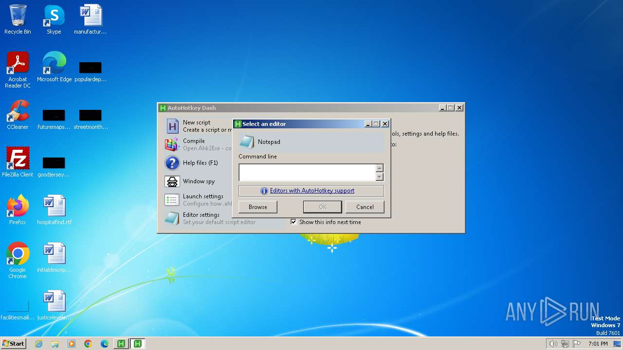Screen dimensions: 623x350
Task: Open Edge from the taskbar
Action: [x=105, y=344]
